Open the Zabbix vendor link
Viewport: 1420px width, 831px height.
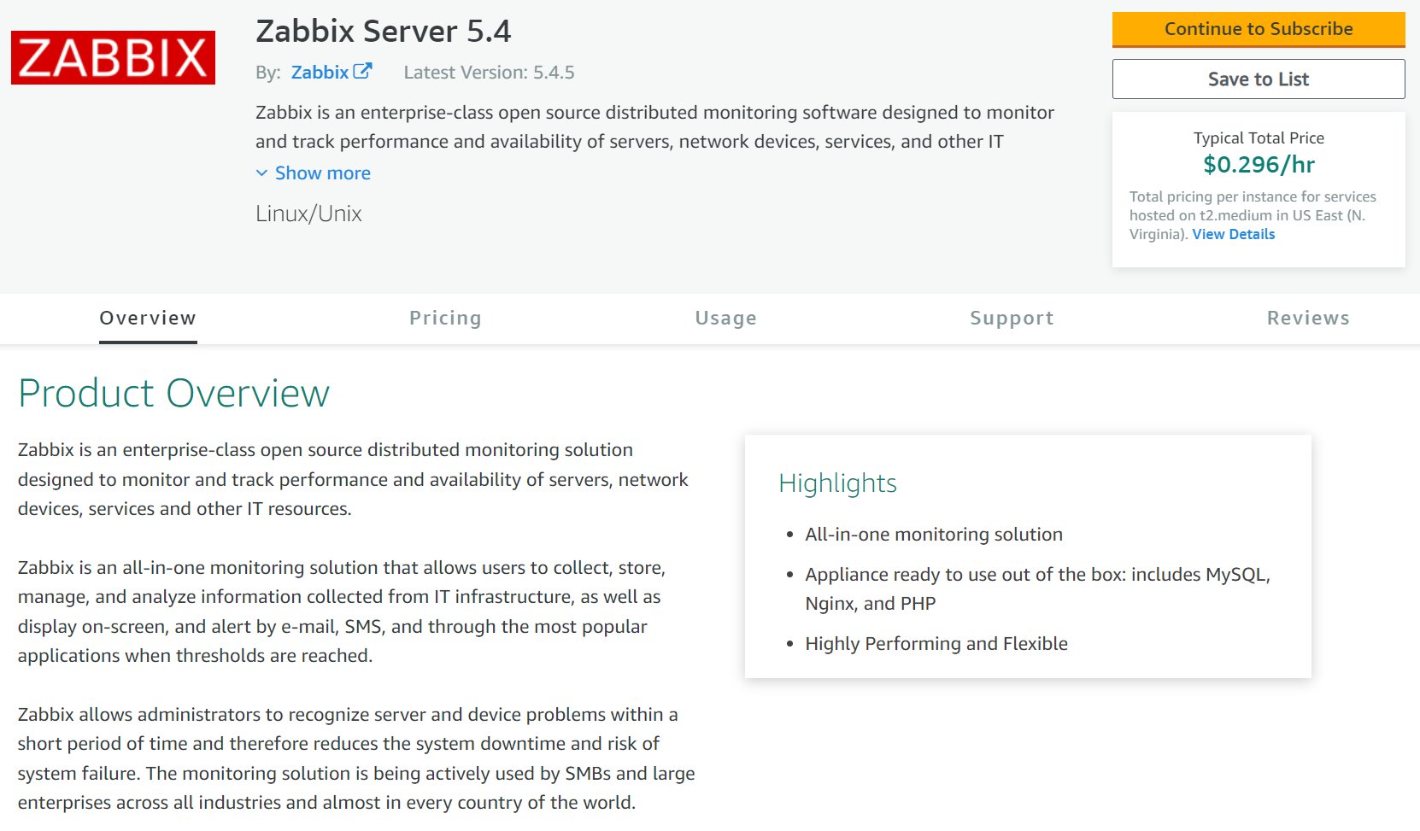point(320,73)
